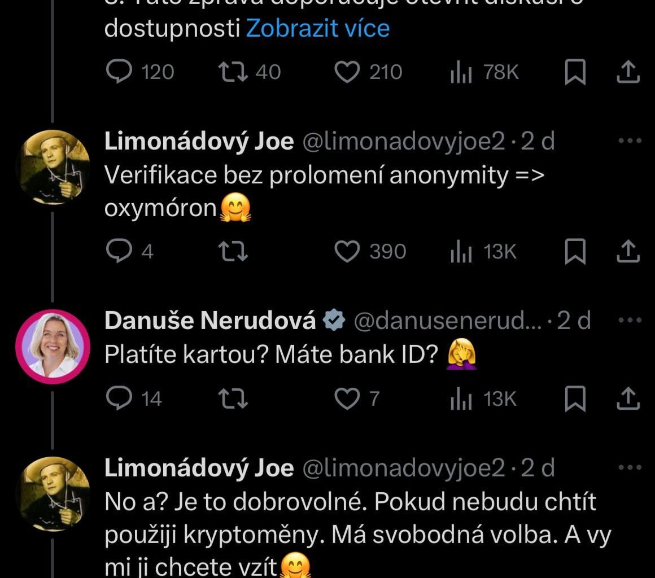Unlike the tweet with 390 likes
The image size is (655, 578).
348,252
